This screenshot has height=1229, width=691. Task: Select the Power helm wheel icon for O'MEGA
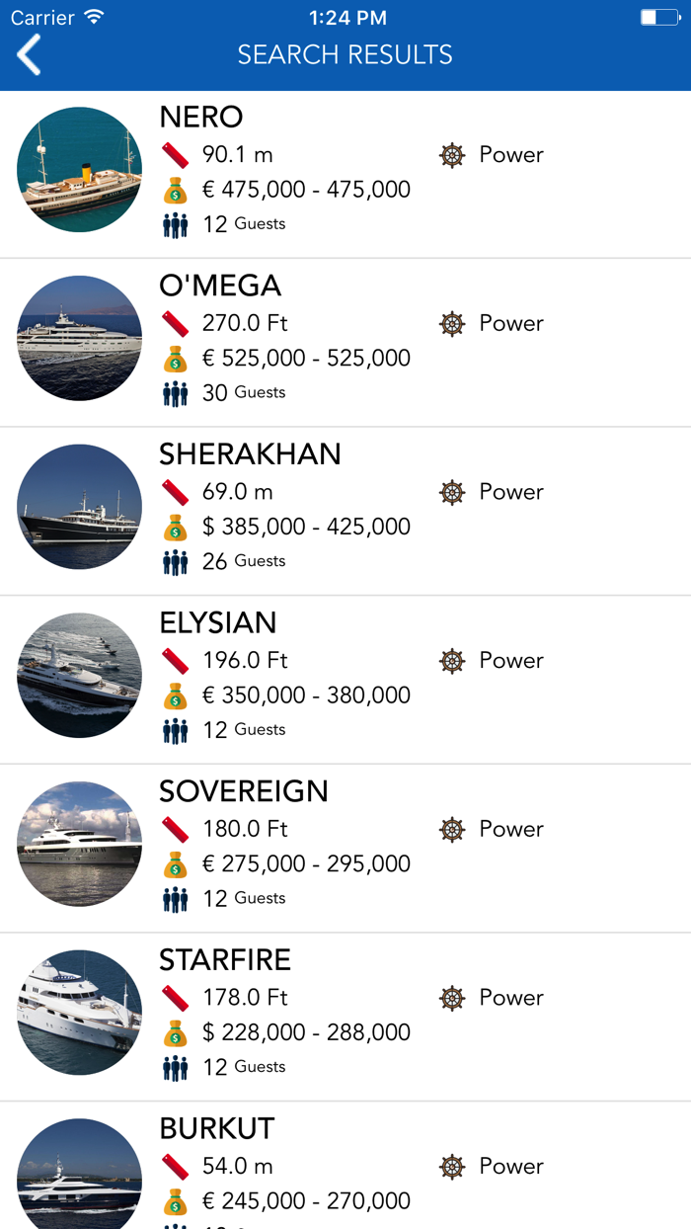pyautogui.click(x=452, y=323)
